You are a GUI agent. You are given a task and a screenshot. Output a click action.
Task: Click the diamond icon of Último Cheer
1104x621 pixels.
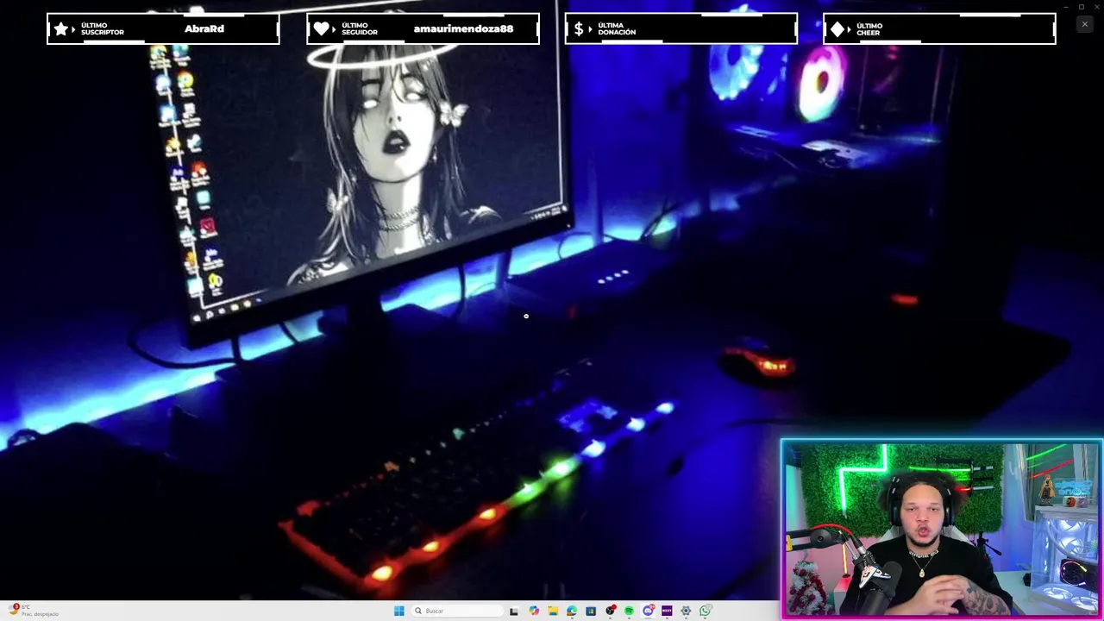coord(837,28)
